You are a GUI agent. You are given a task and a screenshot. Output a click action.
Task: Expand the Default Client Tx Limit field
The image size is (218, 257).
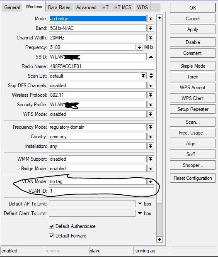140,213
